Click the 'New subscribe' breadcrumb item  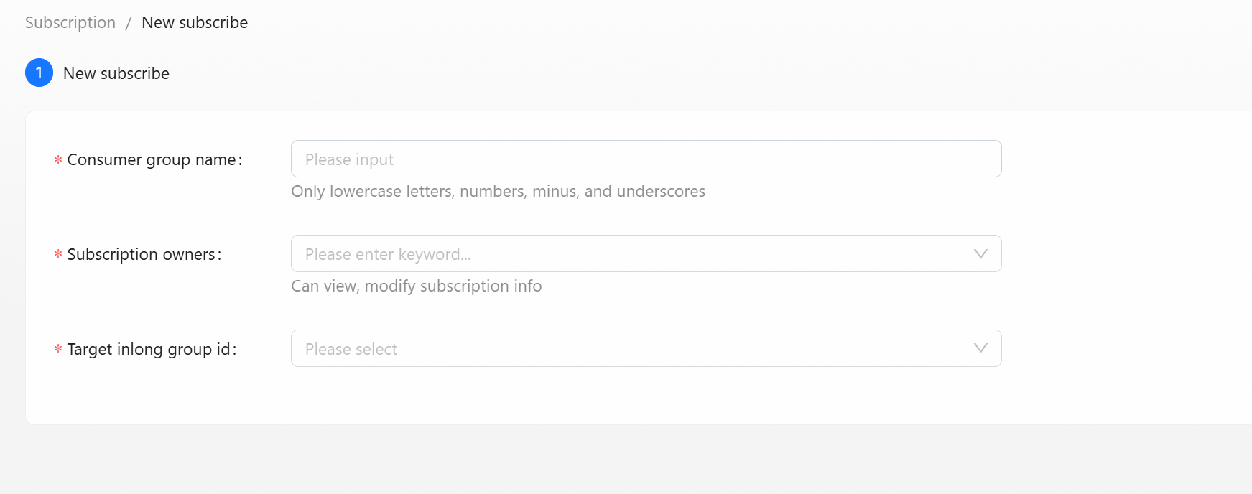click(195, 23)
